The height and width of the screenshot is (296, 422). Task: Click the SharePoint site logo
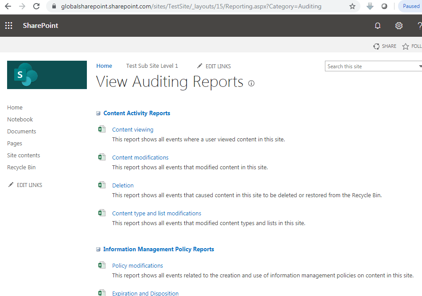(47, 75)
